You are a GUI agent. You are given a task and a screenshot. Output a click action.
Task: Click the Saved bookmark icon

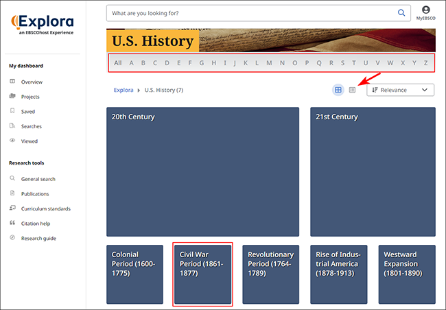(x=12, y=110)
